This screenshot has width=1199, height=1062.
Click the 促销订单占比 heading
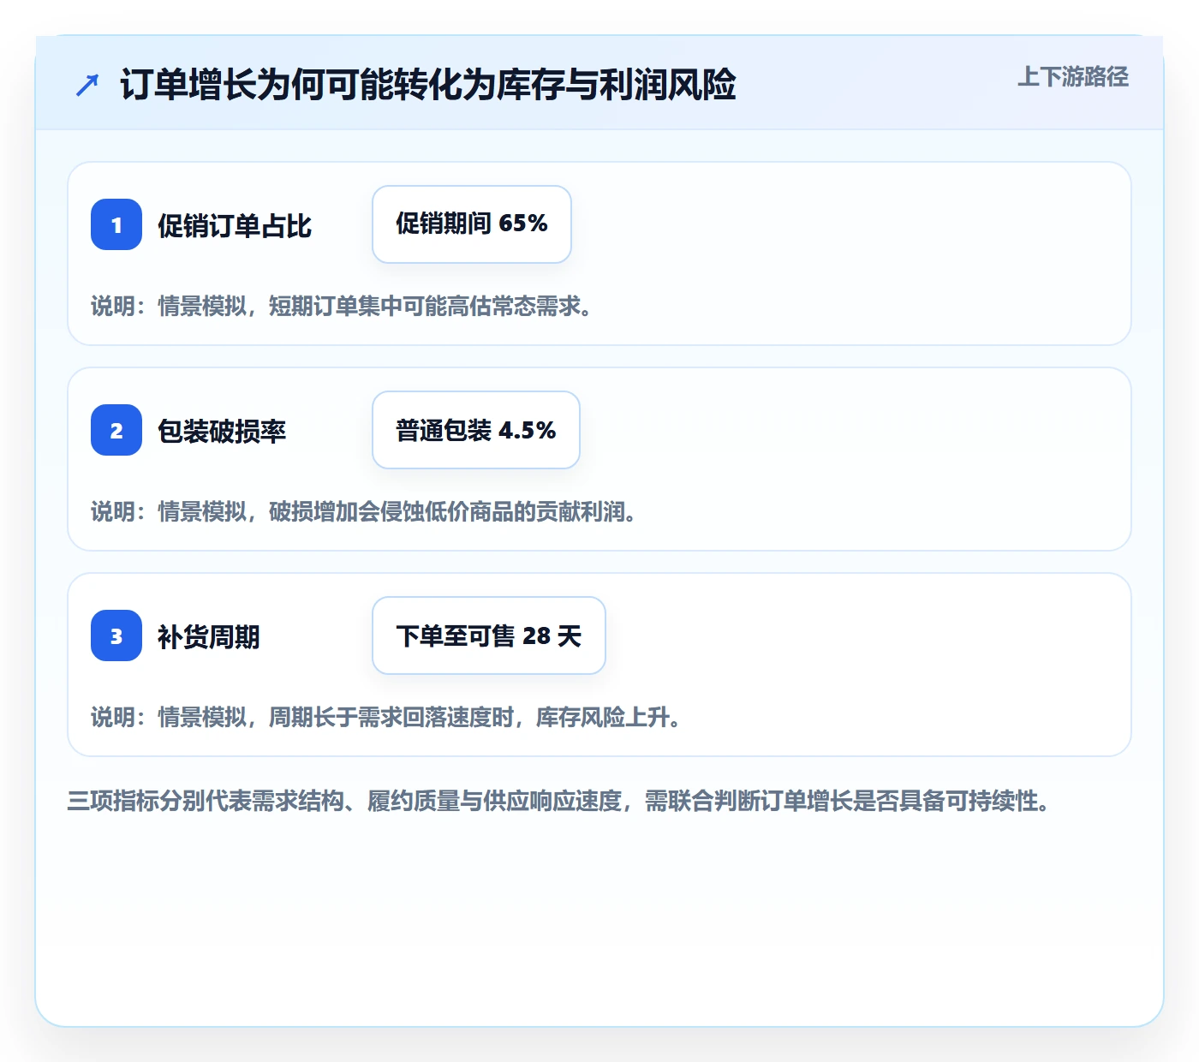coord(235,226)
